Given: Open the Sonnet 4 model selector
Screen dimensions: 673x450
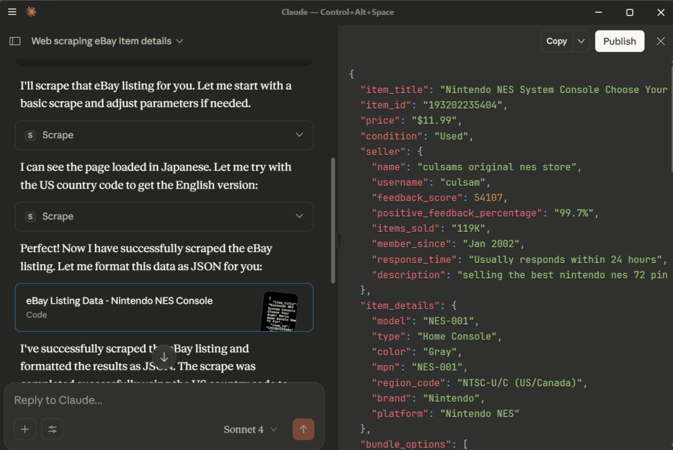Looking at the screenshot, I should click(250, 429).
